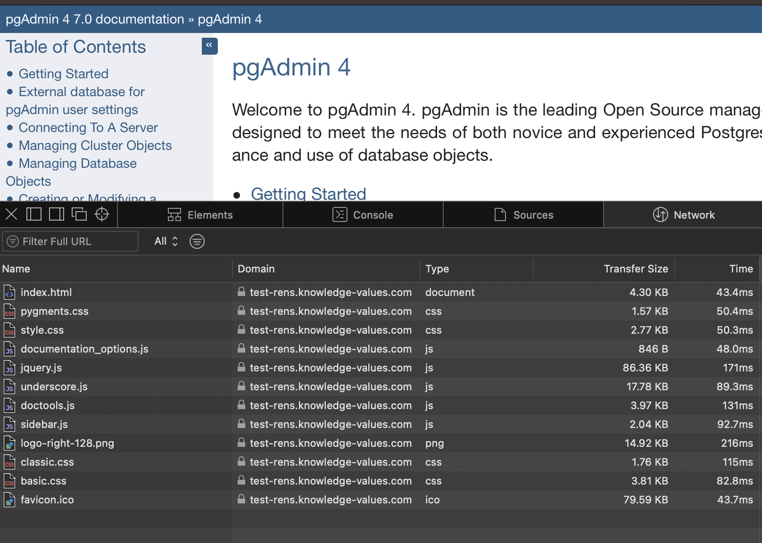Image resolution: width=762 pixels, height=543 pixels.
Task: Open the All resource type selector
Action: (164, 241)
